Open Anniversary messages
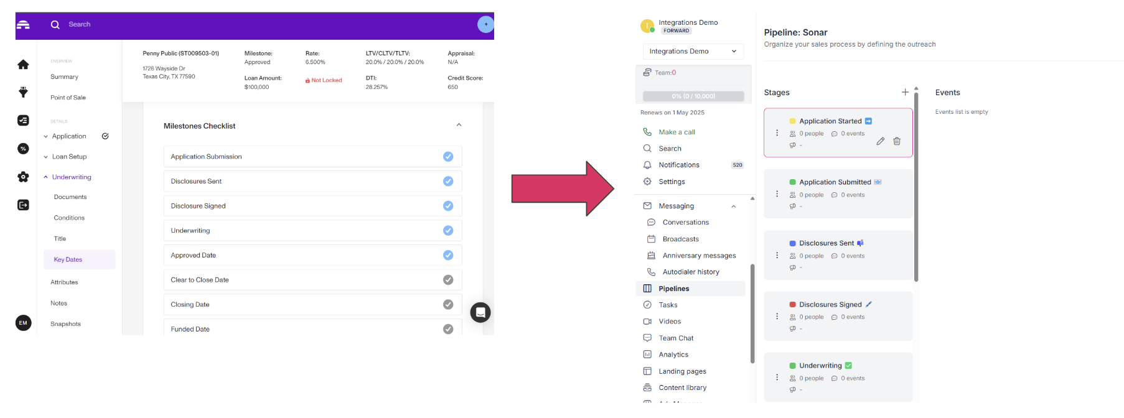This screenshot has height=418, width=1124. 699,256
